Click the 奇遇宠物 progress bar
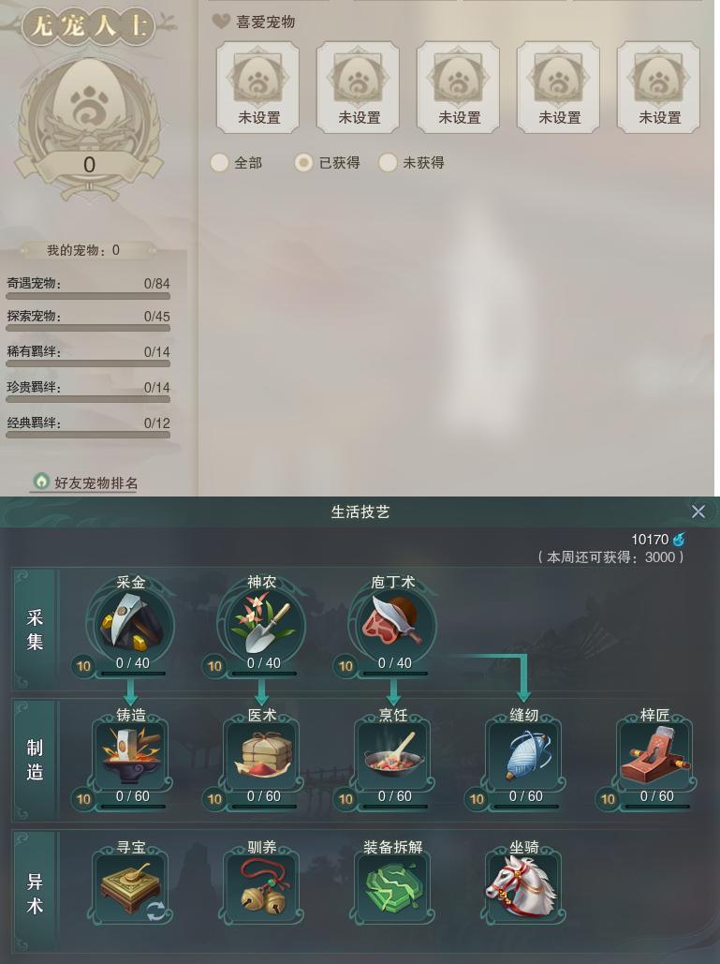The height and width of the screenshot is (964, 720). 88,296
